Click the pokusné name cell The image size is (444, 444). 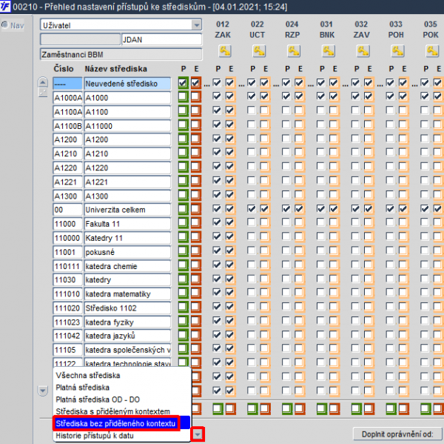[x=127, y=252]
